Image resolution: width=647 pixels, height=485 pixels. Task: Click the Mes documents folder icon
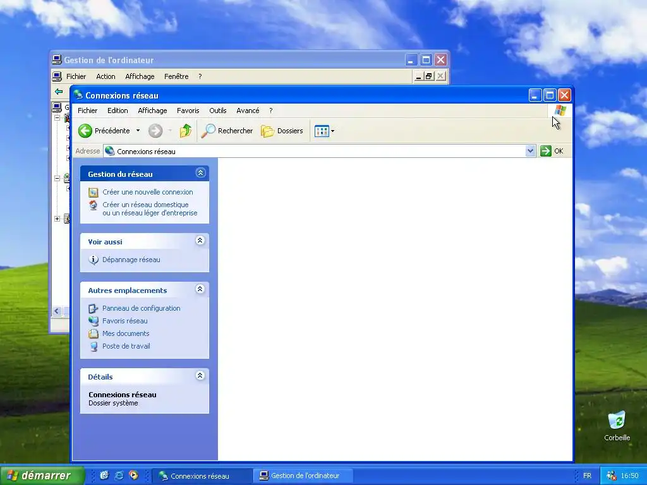94,333
